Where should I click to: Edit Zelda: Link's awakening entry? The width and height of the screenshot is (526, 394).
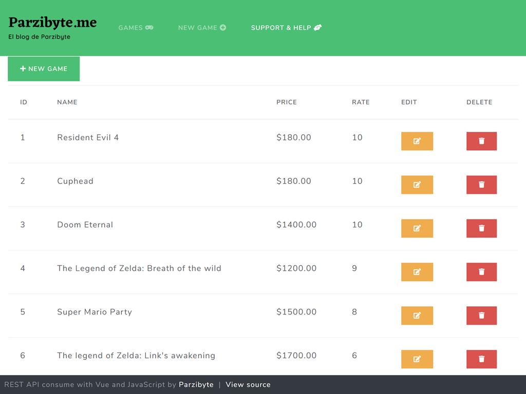[x=417, y=359]
